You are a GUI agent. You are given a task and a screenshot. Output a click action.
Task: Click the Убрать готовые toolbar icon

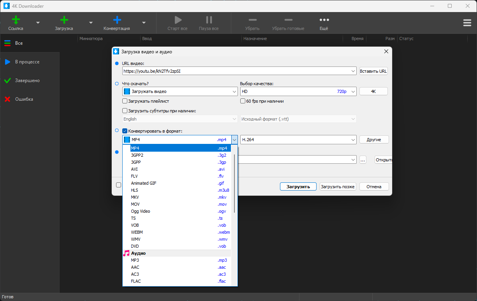click(288, 20)
